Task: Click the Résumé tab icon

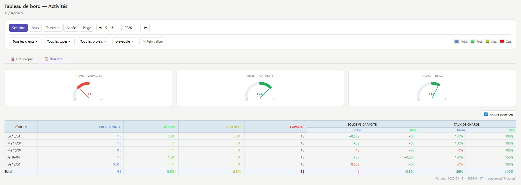Action: coord(46,59)
